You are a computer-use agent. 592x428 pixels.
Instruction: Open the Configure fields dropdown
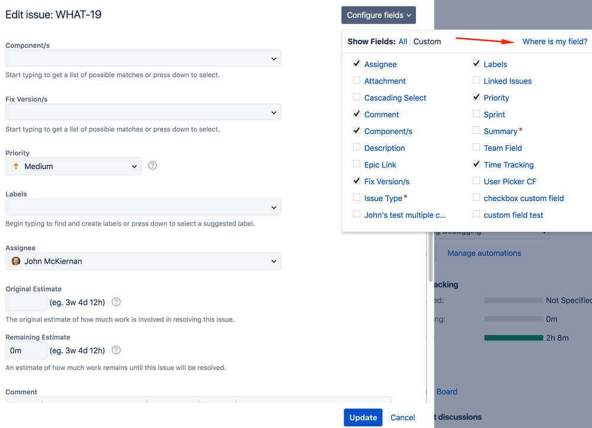coord(379,15)
